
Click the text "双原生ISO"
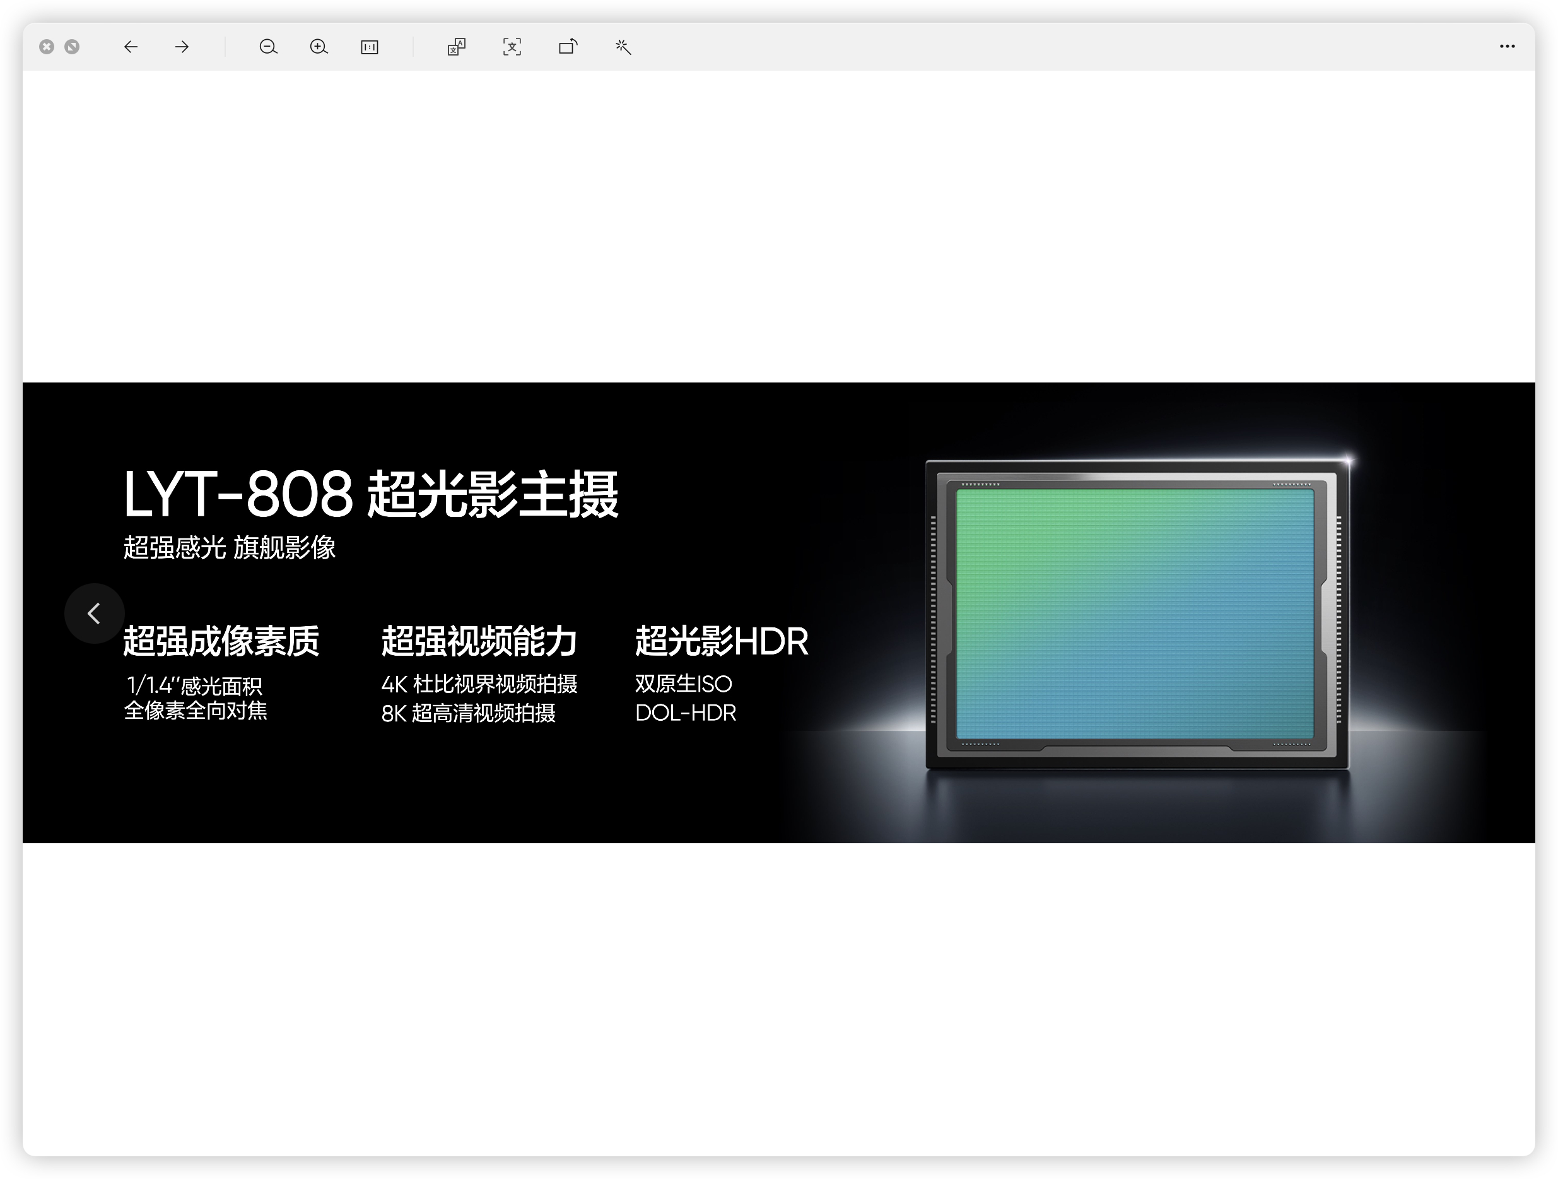click(683, 684)
